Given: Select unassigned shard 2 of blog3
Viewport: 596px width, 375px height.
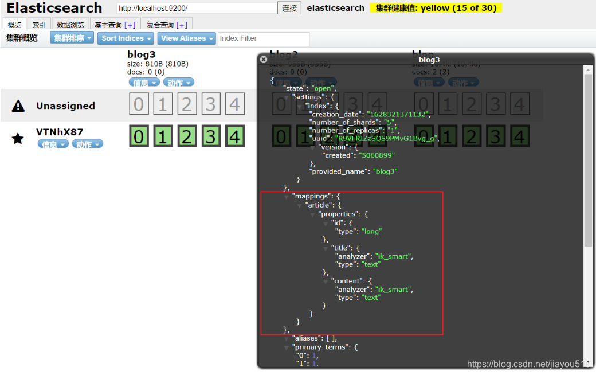Looking at the screenshot, I should tap(187, 104).
